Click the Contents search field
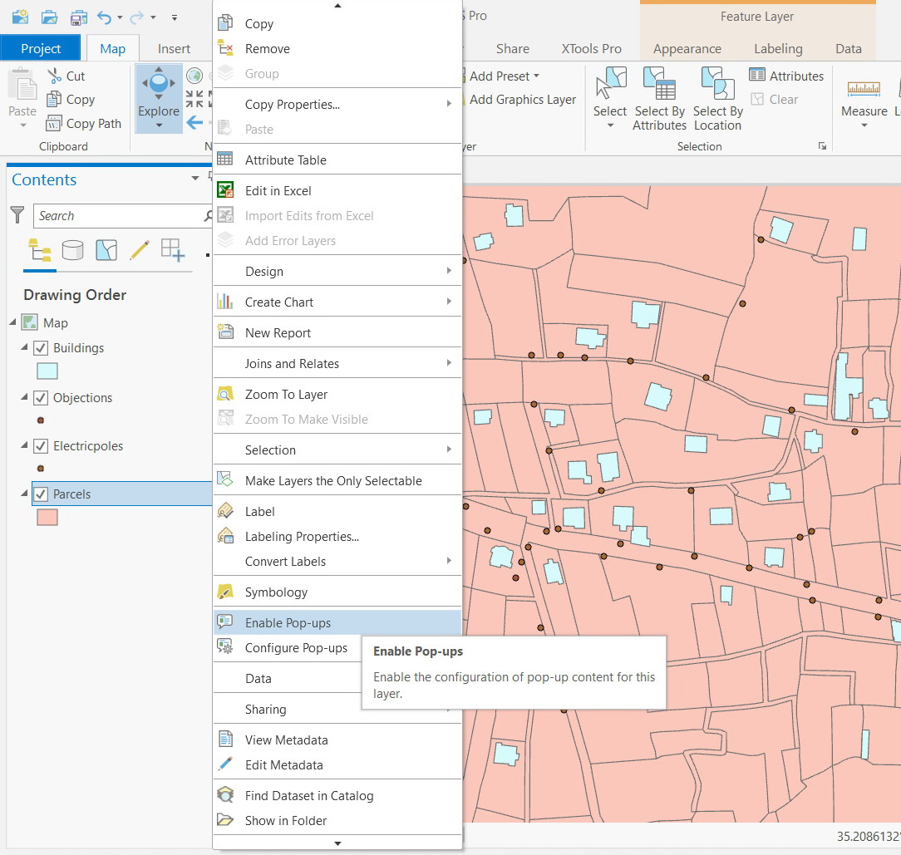This screenshot has height=855, width=901. coord(116,216)
